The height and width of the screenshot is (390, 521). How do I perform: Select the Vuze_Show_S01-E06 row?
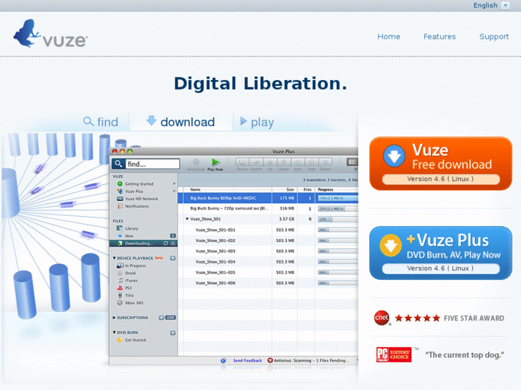(268, 283)
